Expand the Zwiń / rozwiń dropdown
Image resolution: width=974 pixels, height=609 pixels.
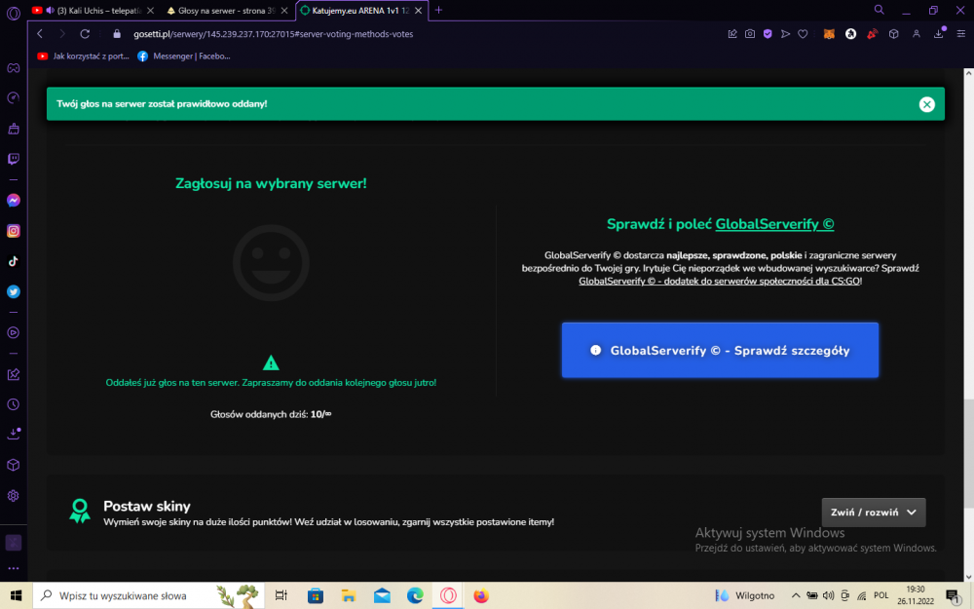click(x=874, y=513)
